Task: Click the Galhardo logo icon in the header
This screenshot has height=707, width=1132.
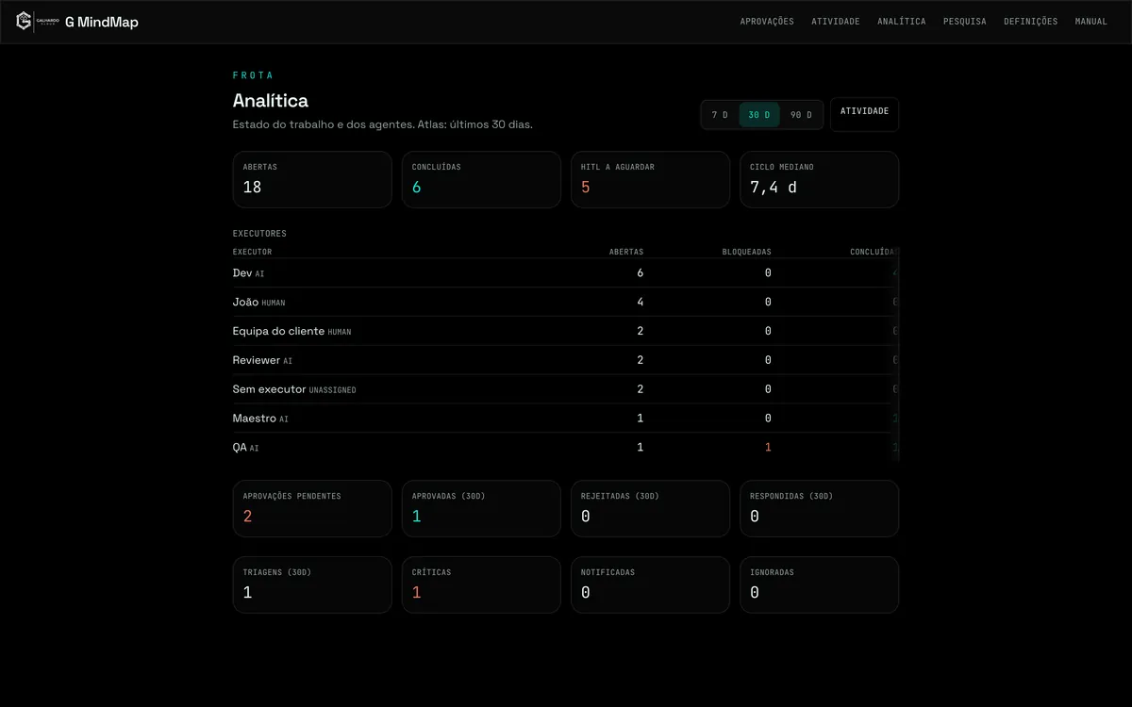Action: (x=25, y=21)
